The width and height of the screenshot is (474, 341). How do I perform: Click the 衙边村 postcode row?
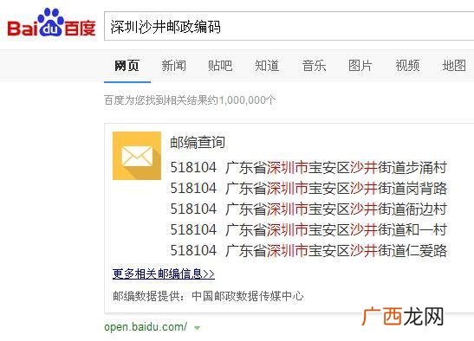[x=308, y=209]
